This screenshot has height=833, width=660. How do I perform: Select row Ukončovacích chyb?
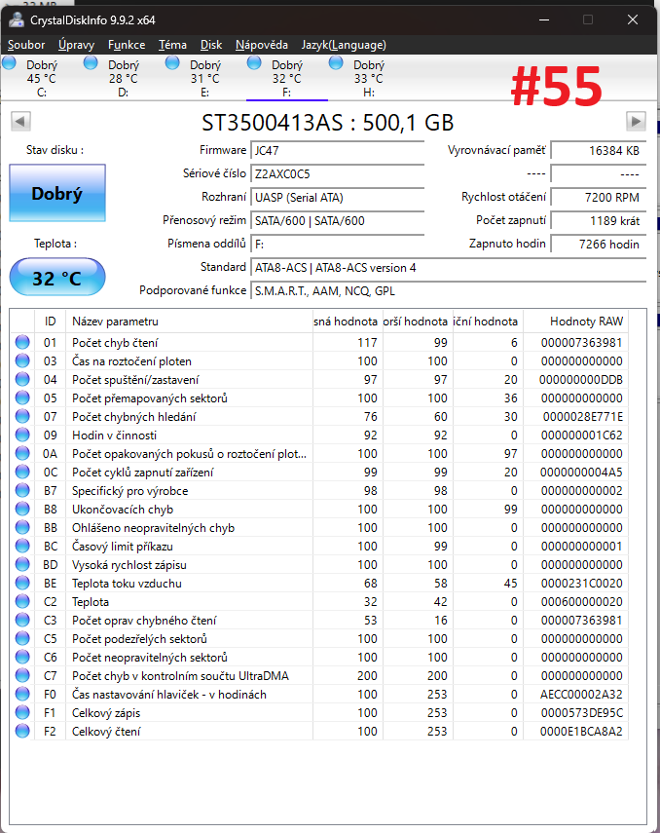(319, 509)
